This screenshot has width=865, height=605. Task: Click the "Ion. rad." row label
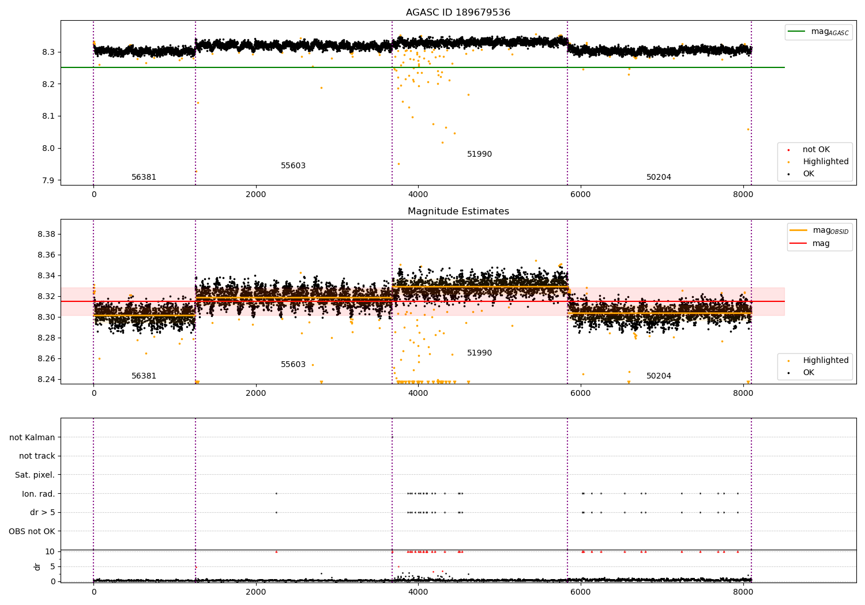39,494
